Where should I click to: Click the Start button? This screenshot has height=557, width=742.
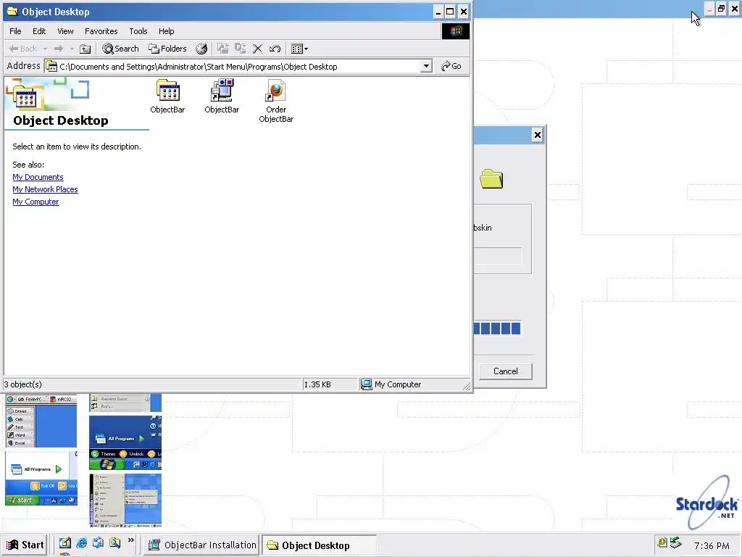pyautogui.click(x=25, y=545)
